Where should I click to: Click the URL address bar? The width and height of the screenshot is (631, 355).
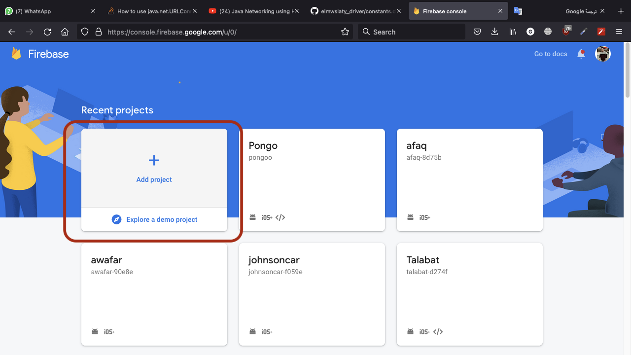point(215,32)
